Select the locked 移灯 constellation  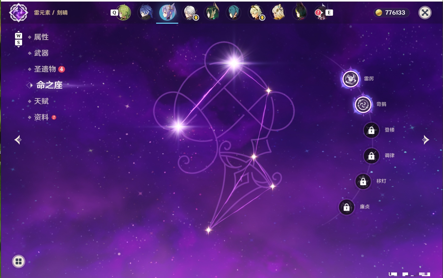tap(363, 181)
